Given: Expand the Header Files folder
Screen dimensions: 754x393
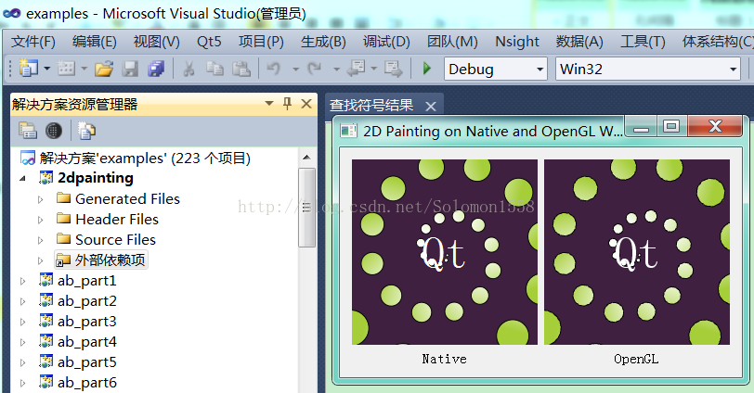Looking at the screenshot, I should (41, 220).
